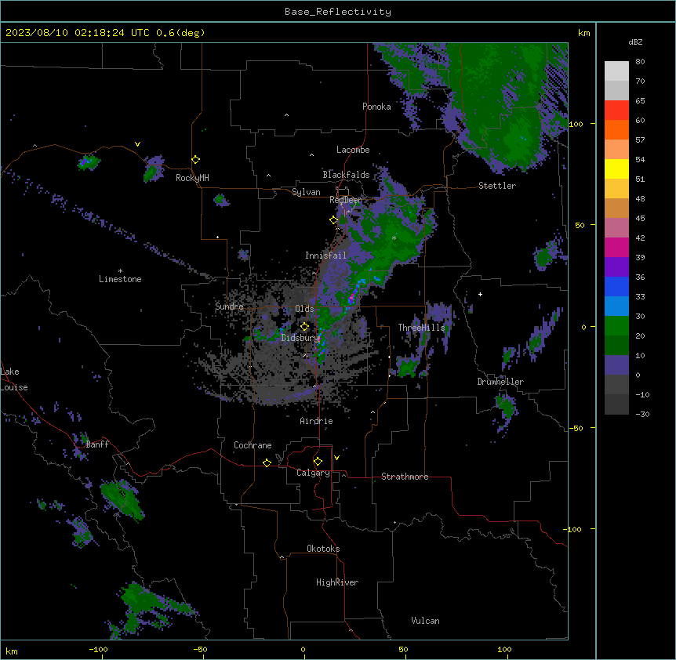
Task: Select the red 60-65 dBZ legend swatch
Action: [x=616, y=111]
